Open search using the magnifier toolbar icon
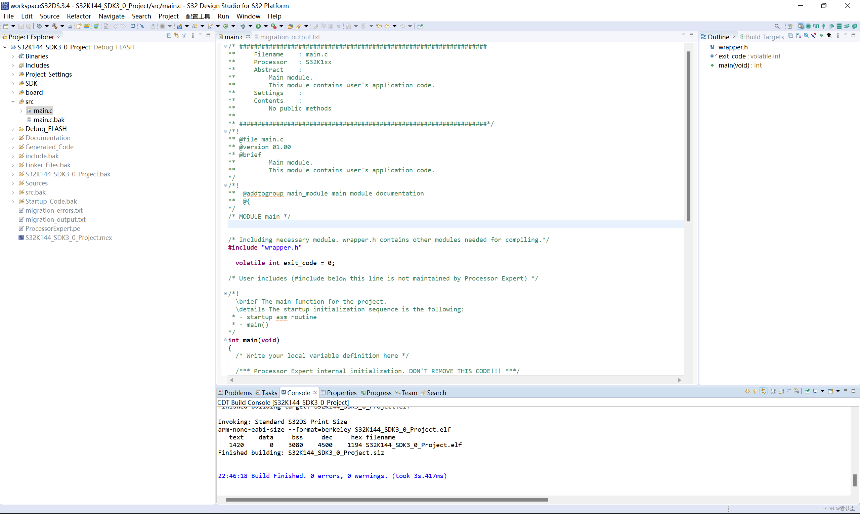860x514 pixels. pos(777,26)
